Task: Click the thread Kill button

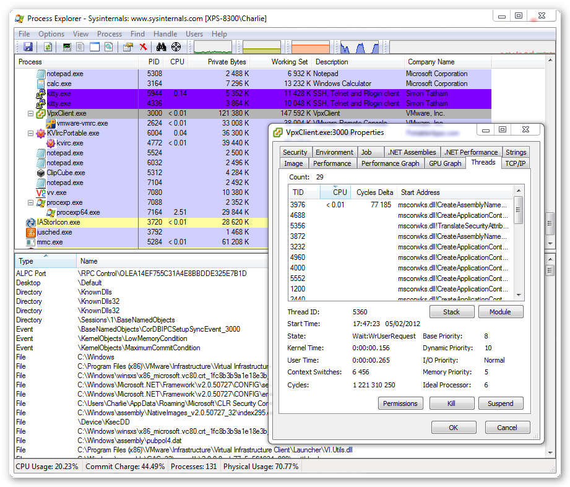Action: (x=452, y=403)
